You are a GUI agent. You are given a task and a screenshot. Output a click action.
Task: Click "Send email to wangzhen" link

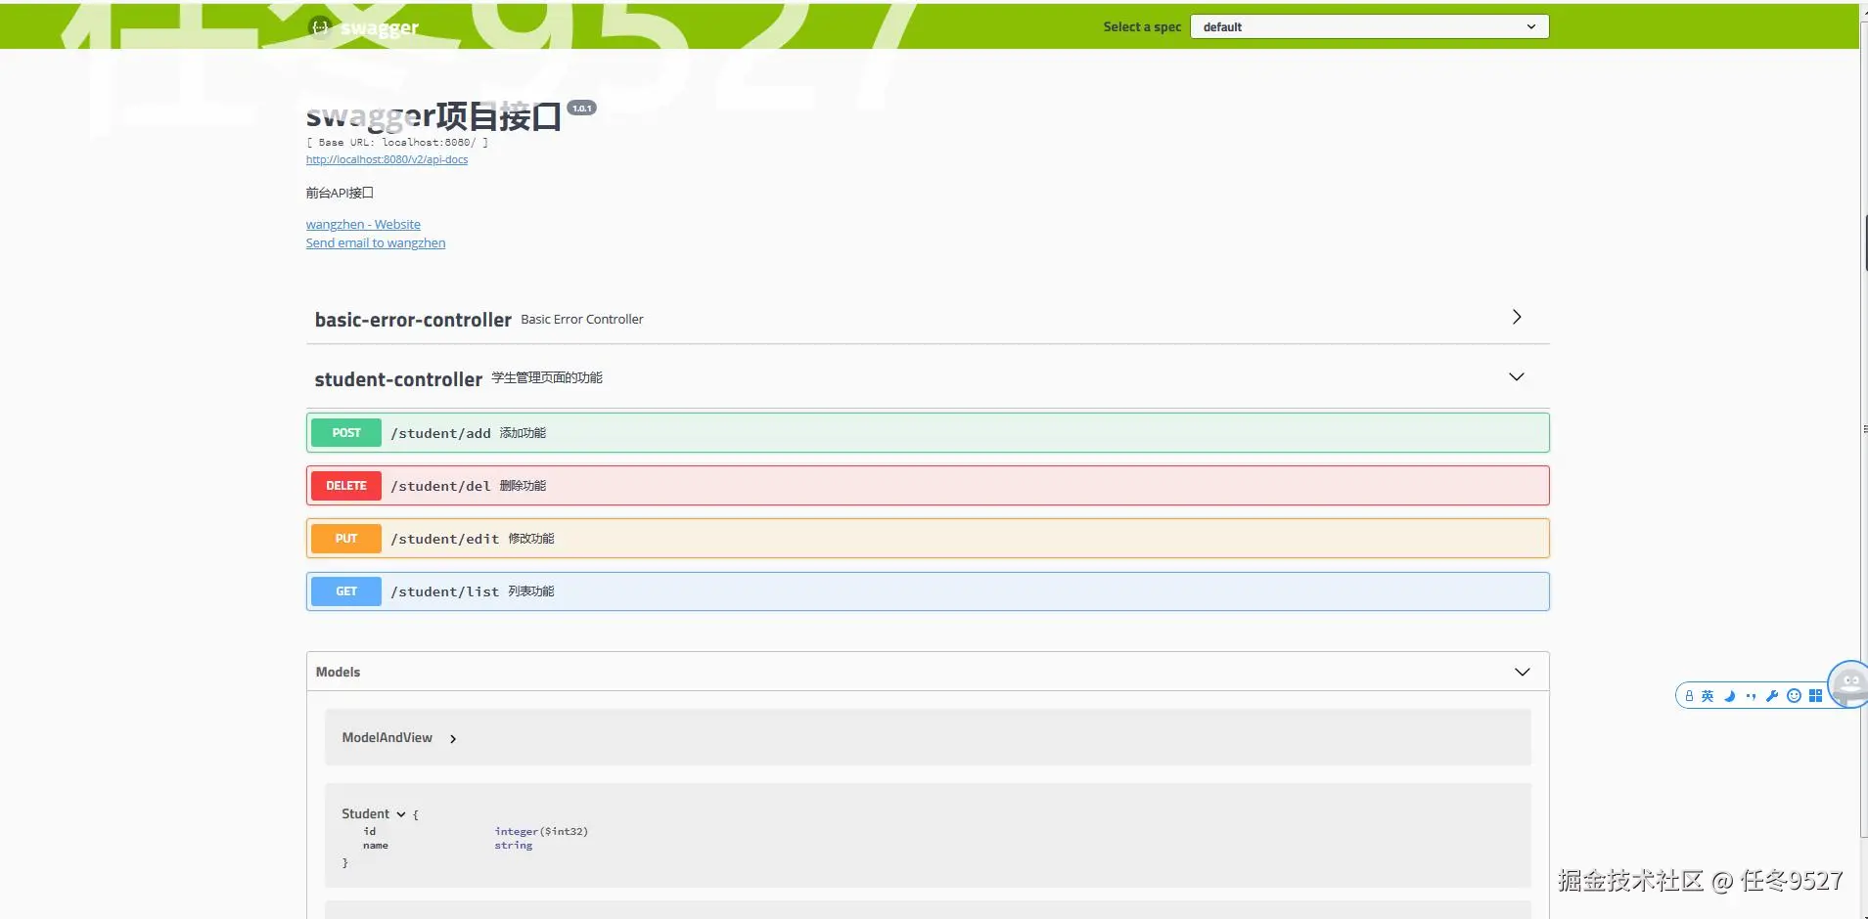tap(376, 243)
